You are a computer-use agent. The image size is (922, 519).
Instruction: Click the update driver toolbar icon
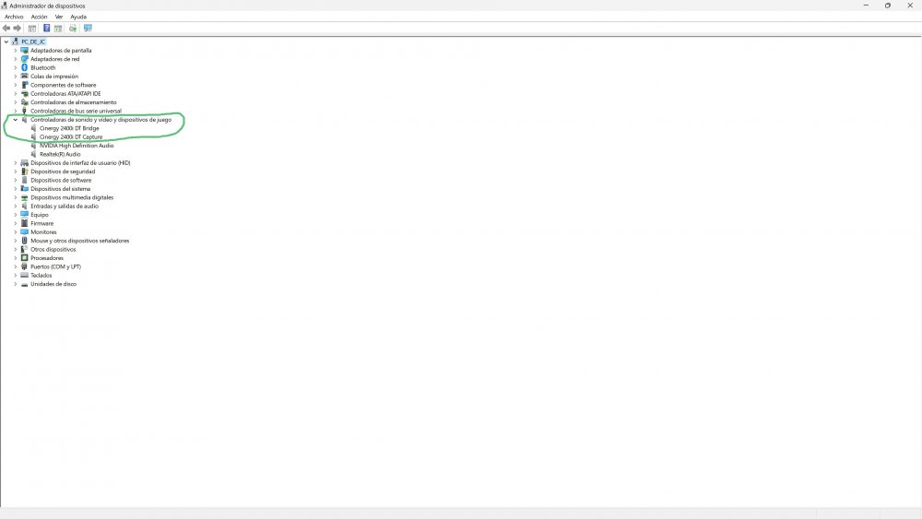[x=73, y=29]
